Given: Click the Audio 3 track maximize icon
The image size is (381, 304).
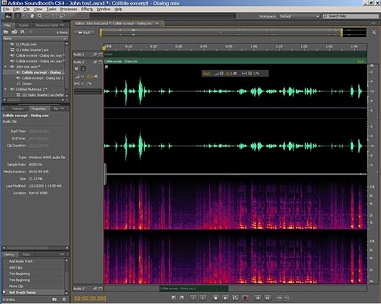Looking at the screenshot, I should pyautogui.click(x=100, y=289).
